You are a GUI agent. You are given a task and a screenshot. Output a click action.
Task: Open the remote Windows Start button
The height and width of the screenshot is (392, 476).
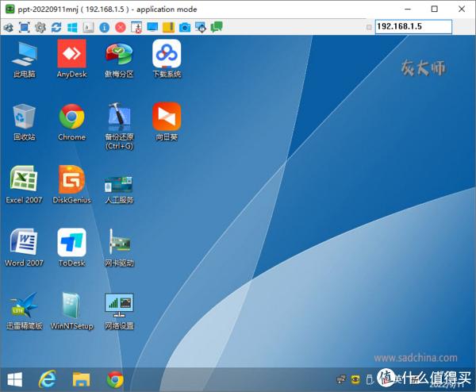click(15, 379)
